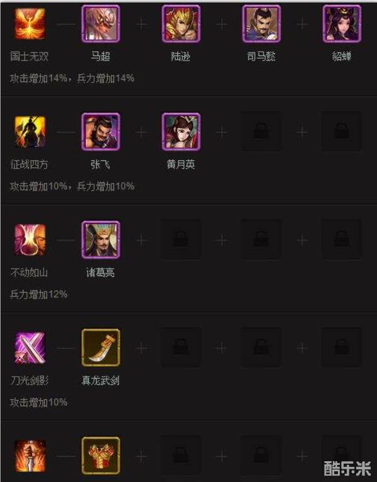The width and height of the screenshot is (377, 482).
Task: Click the 诸葛亮 name label
Action: (100, 273)
